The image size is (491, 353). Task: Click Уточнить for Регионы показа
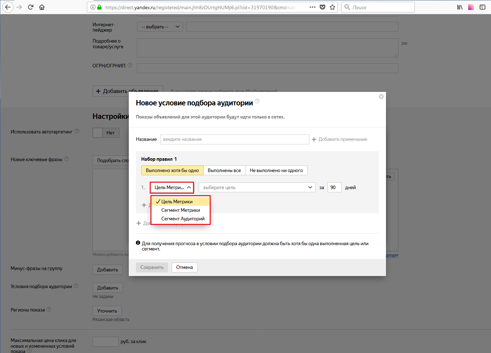107,311
